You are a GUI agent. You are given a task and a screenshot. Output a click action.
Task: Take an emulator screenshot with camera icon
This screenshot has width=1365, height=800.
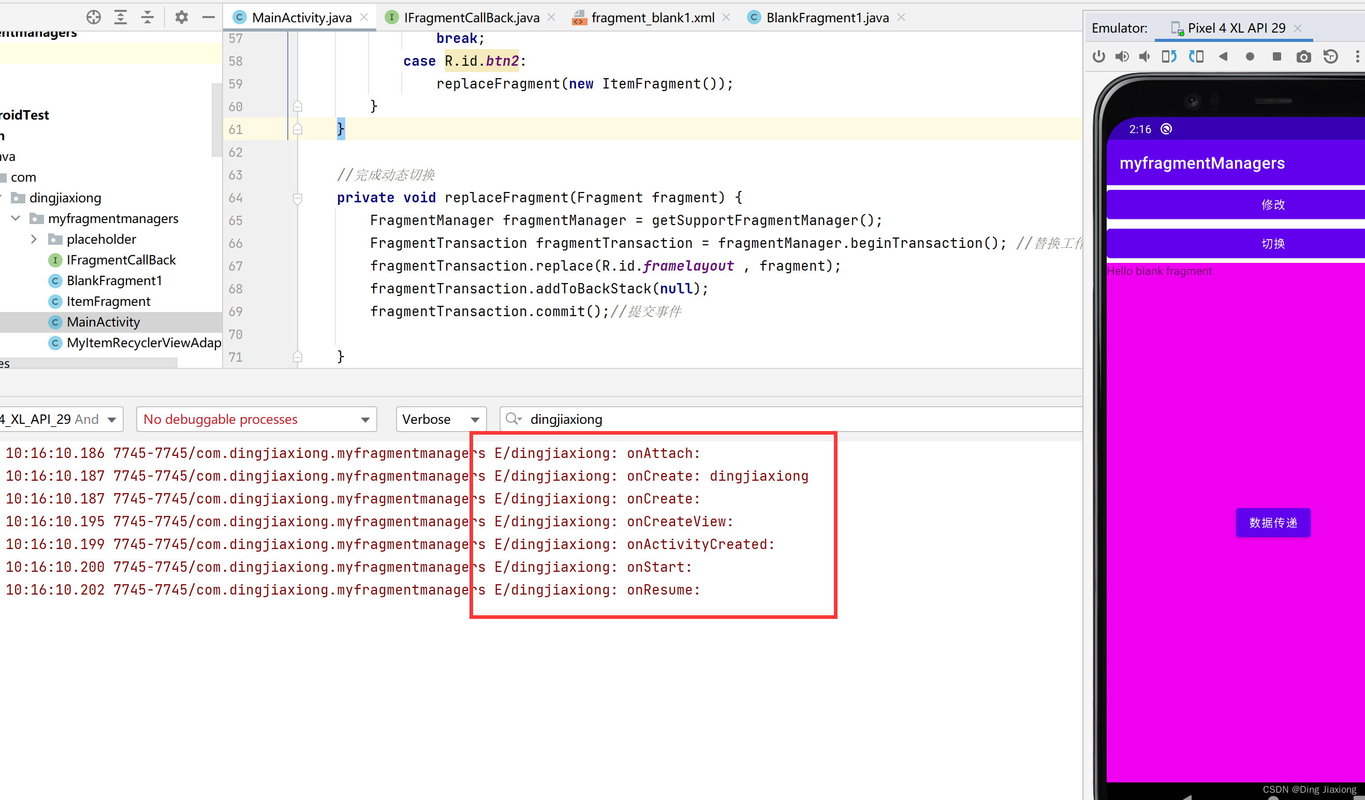1304,56
